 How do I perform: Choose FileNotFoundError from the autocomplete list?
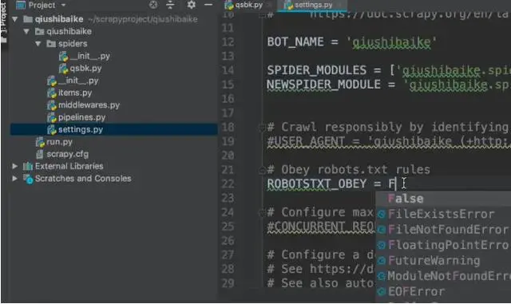443,230
